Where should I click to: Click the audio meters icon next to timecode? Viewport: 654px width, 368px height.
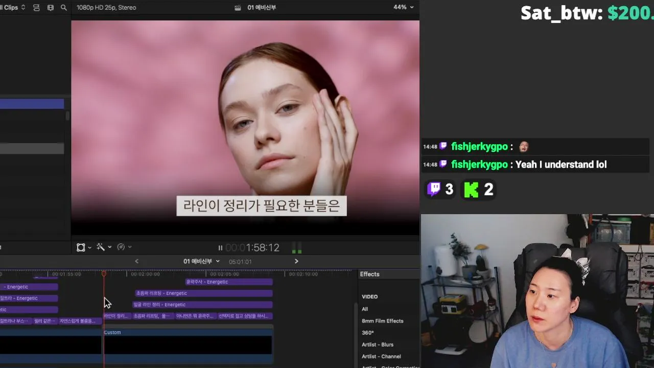point(296,248)
